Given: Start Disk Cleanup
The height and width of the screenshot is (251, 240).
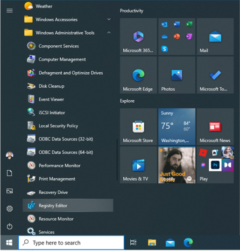Looking at the screenshot, I should coord(68,86).
